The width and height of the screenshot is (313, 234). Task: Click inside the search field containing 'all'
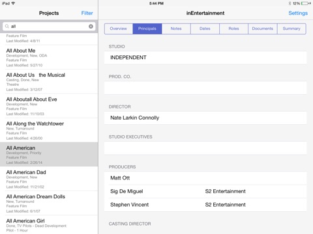click(x=49, y=26)
